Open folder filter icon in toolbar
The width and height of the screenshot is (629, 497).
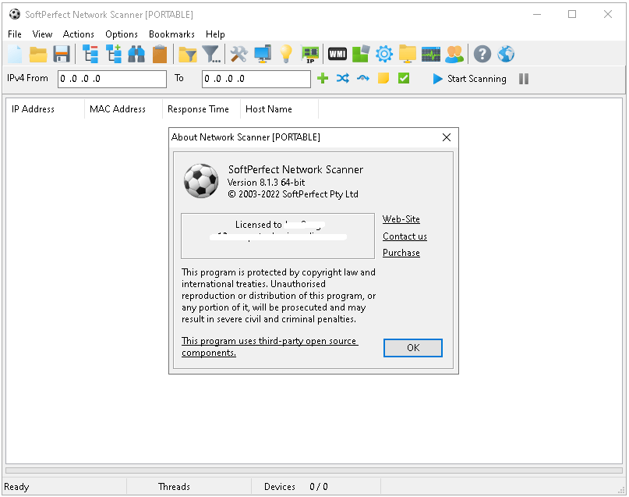(x=187, y=54)
